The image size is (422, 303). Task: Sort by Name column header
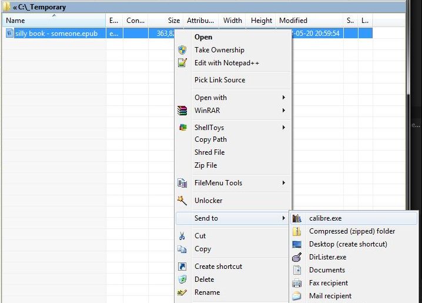(54, 21)
